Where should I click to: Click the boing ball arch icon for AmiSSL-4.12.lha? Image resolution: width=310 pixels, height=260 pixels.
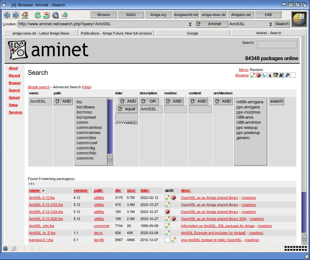[174, 198]
